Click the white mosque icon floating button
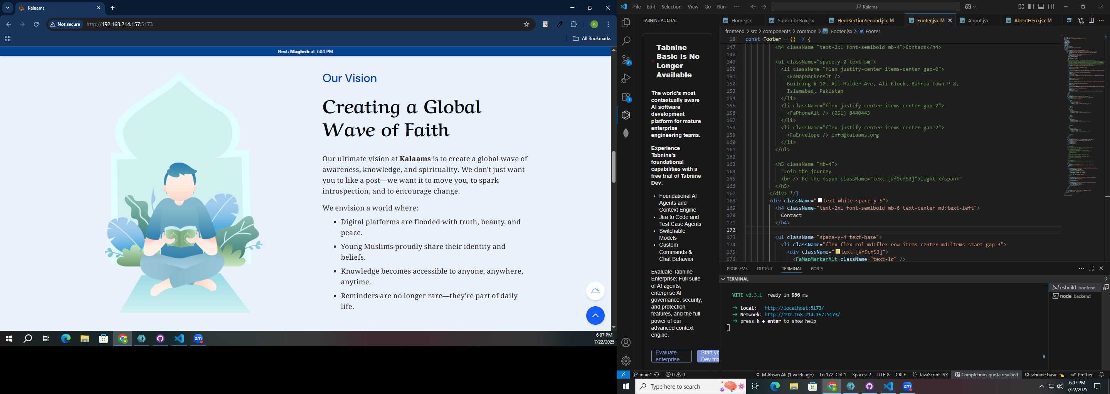This screenshot has height=394, width=1110. point(595,291)
